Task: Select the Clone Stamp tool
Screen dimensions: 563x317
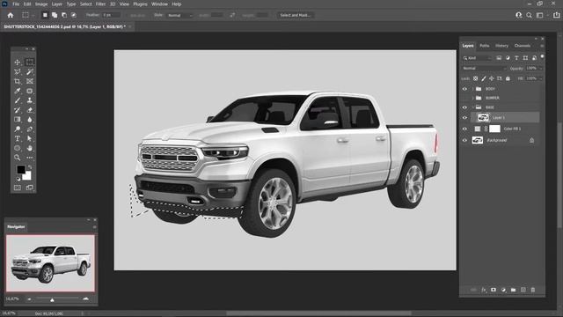Action: pyautogui.click(x=29, y=100)
